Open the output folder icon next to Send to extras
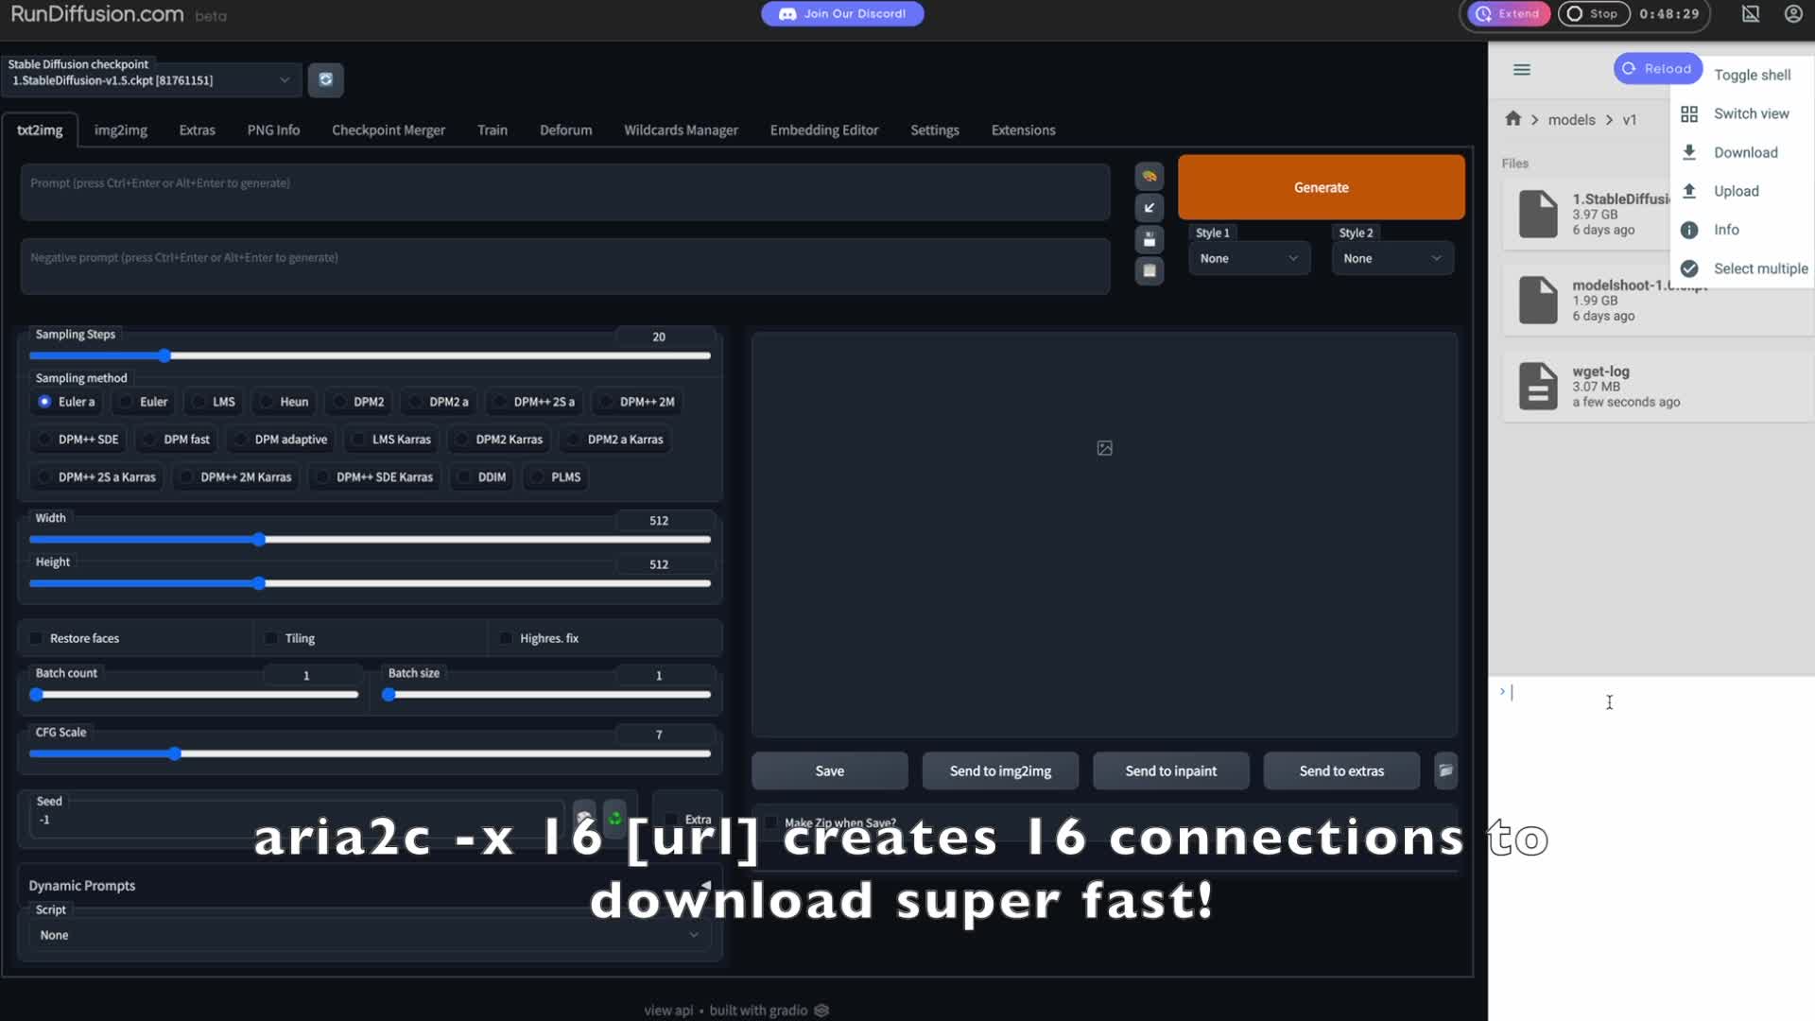Image resolution: width=1815 pixels, height=1021 pixels. (1445, 770)
